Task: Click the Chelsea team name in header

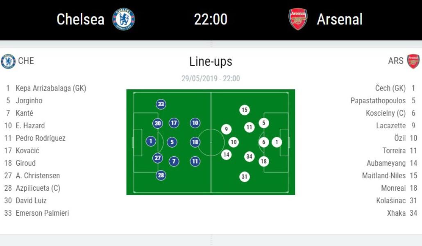Action: pyautogui.click(x=81, y=19)
